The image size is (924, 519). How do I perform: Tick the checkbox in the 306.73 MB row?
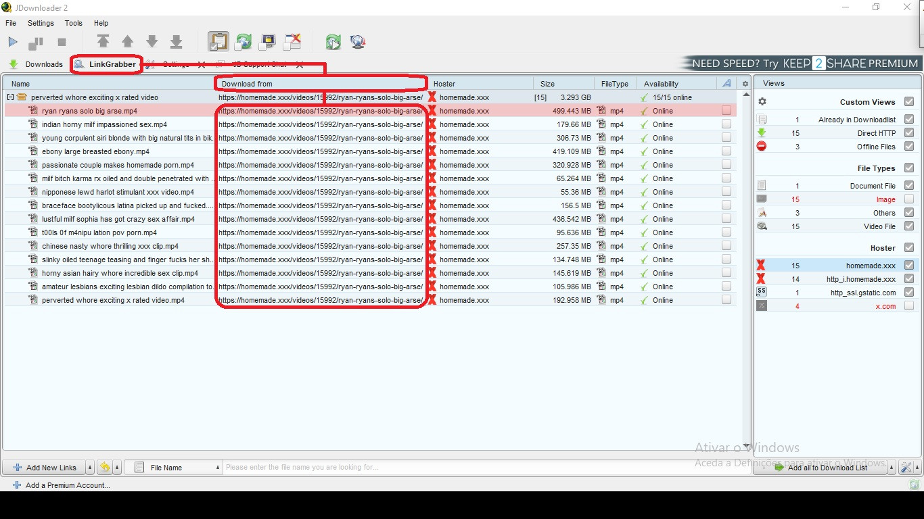coord(726,137)
